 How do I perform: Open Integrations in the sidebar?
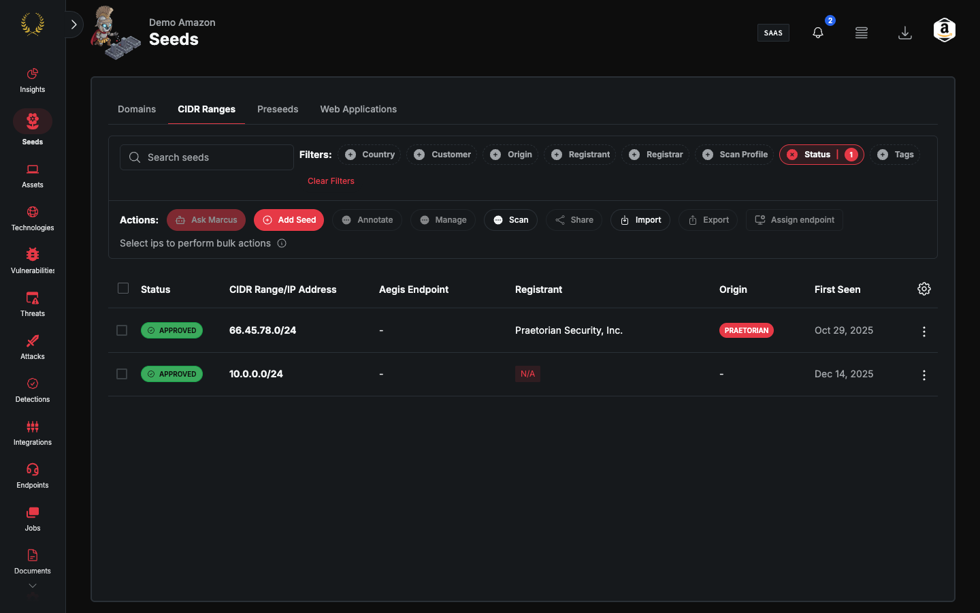click(33, 433)
